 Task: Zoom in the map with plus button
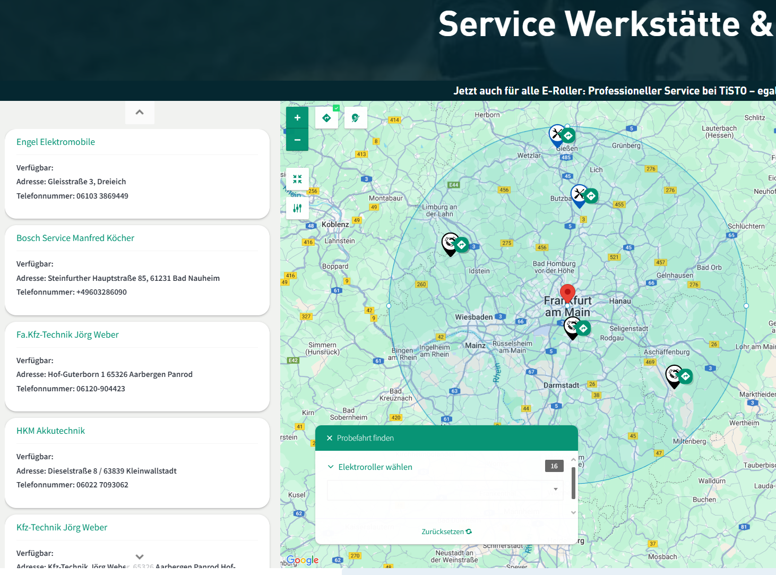coord(297,118)
